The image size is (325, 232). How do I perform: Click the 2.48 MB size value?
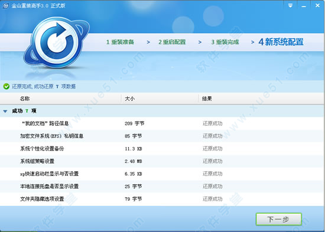[134, 161]
